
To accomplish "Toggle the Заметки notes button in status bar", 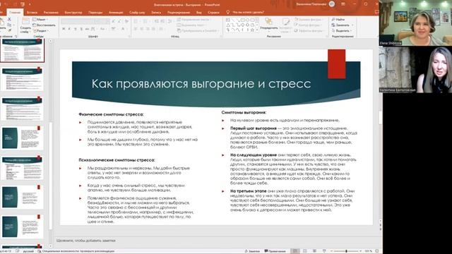I will tap(252, 251).
